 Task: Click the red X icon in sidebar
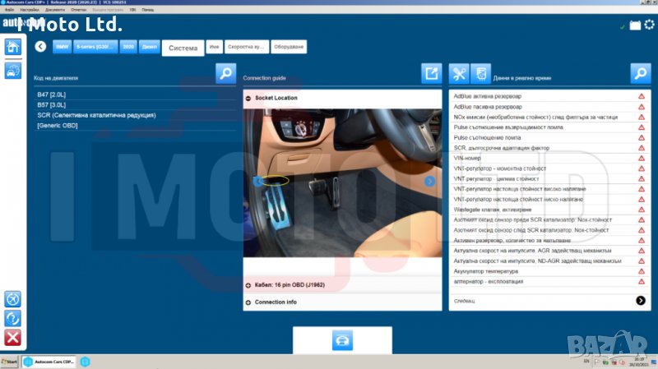(13, 337)
